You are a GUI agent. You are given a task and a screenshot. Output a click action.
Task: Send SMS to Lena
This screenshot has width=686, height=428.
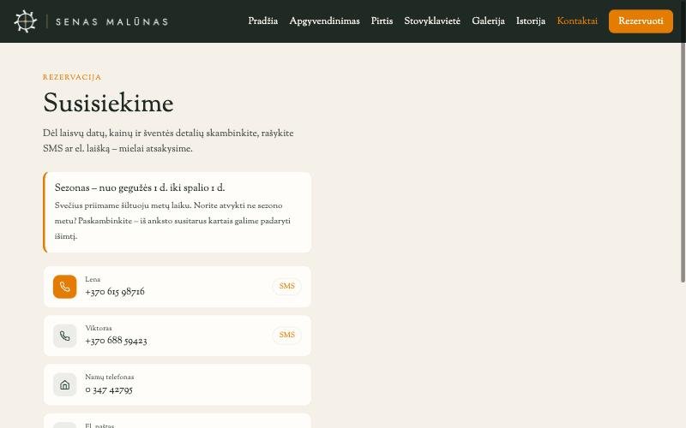(287, 286)
